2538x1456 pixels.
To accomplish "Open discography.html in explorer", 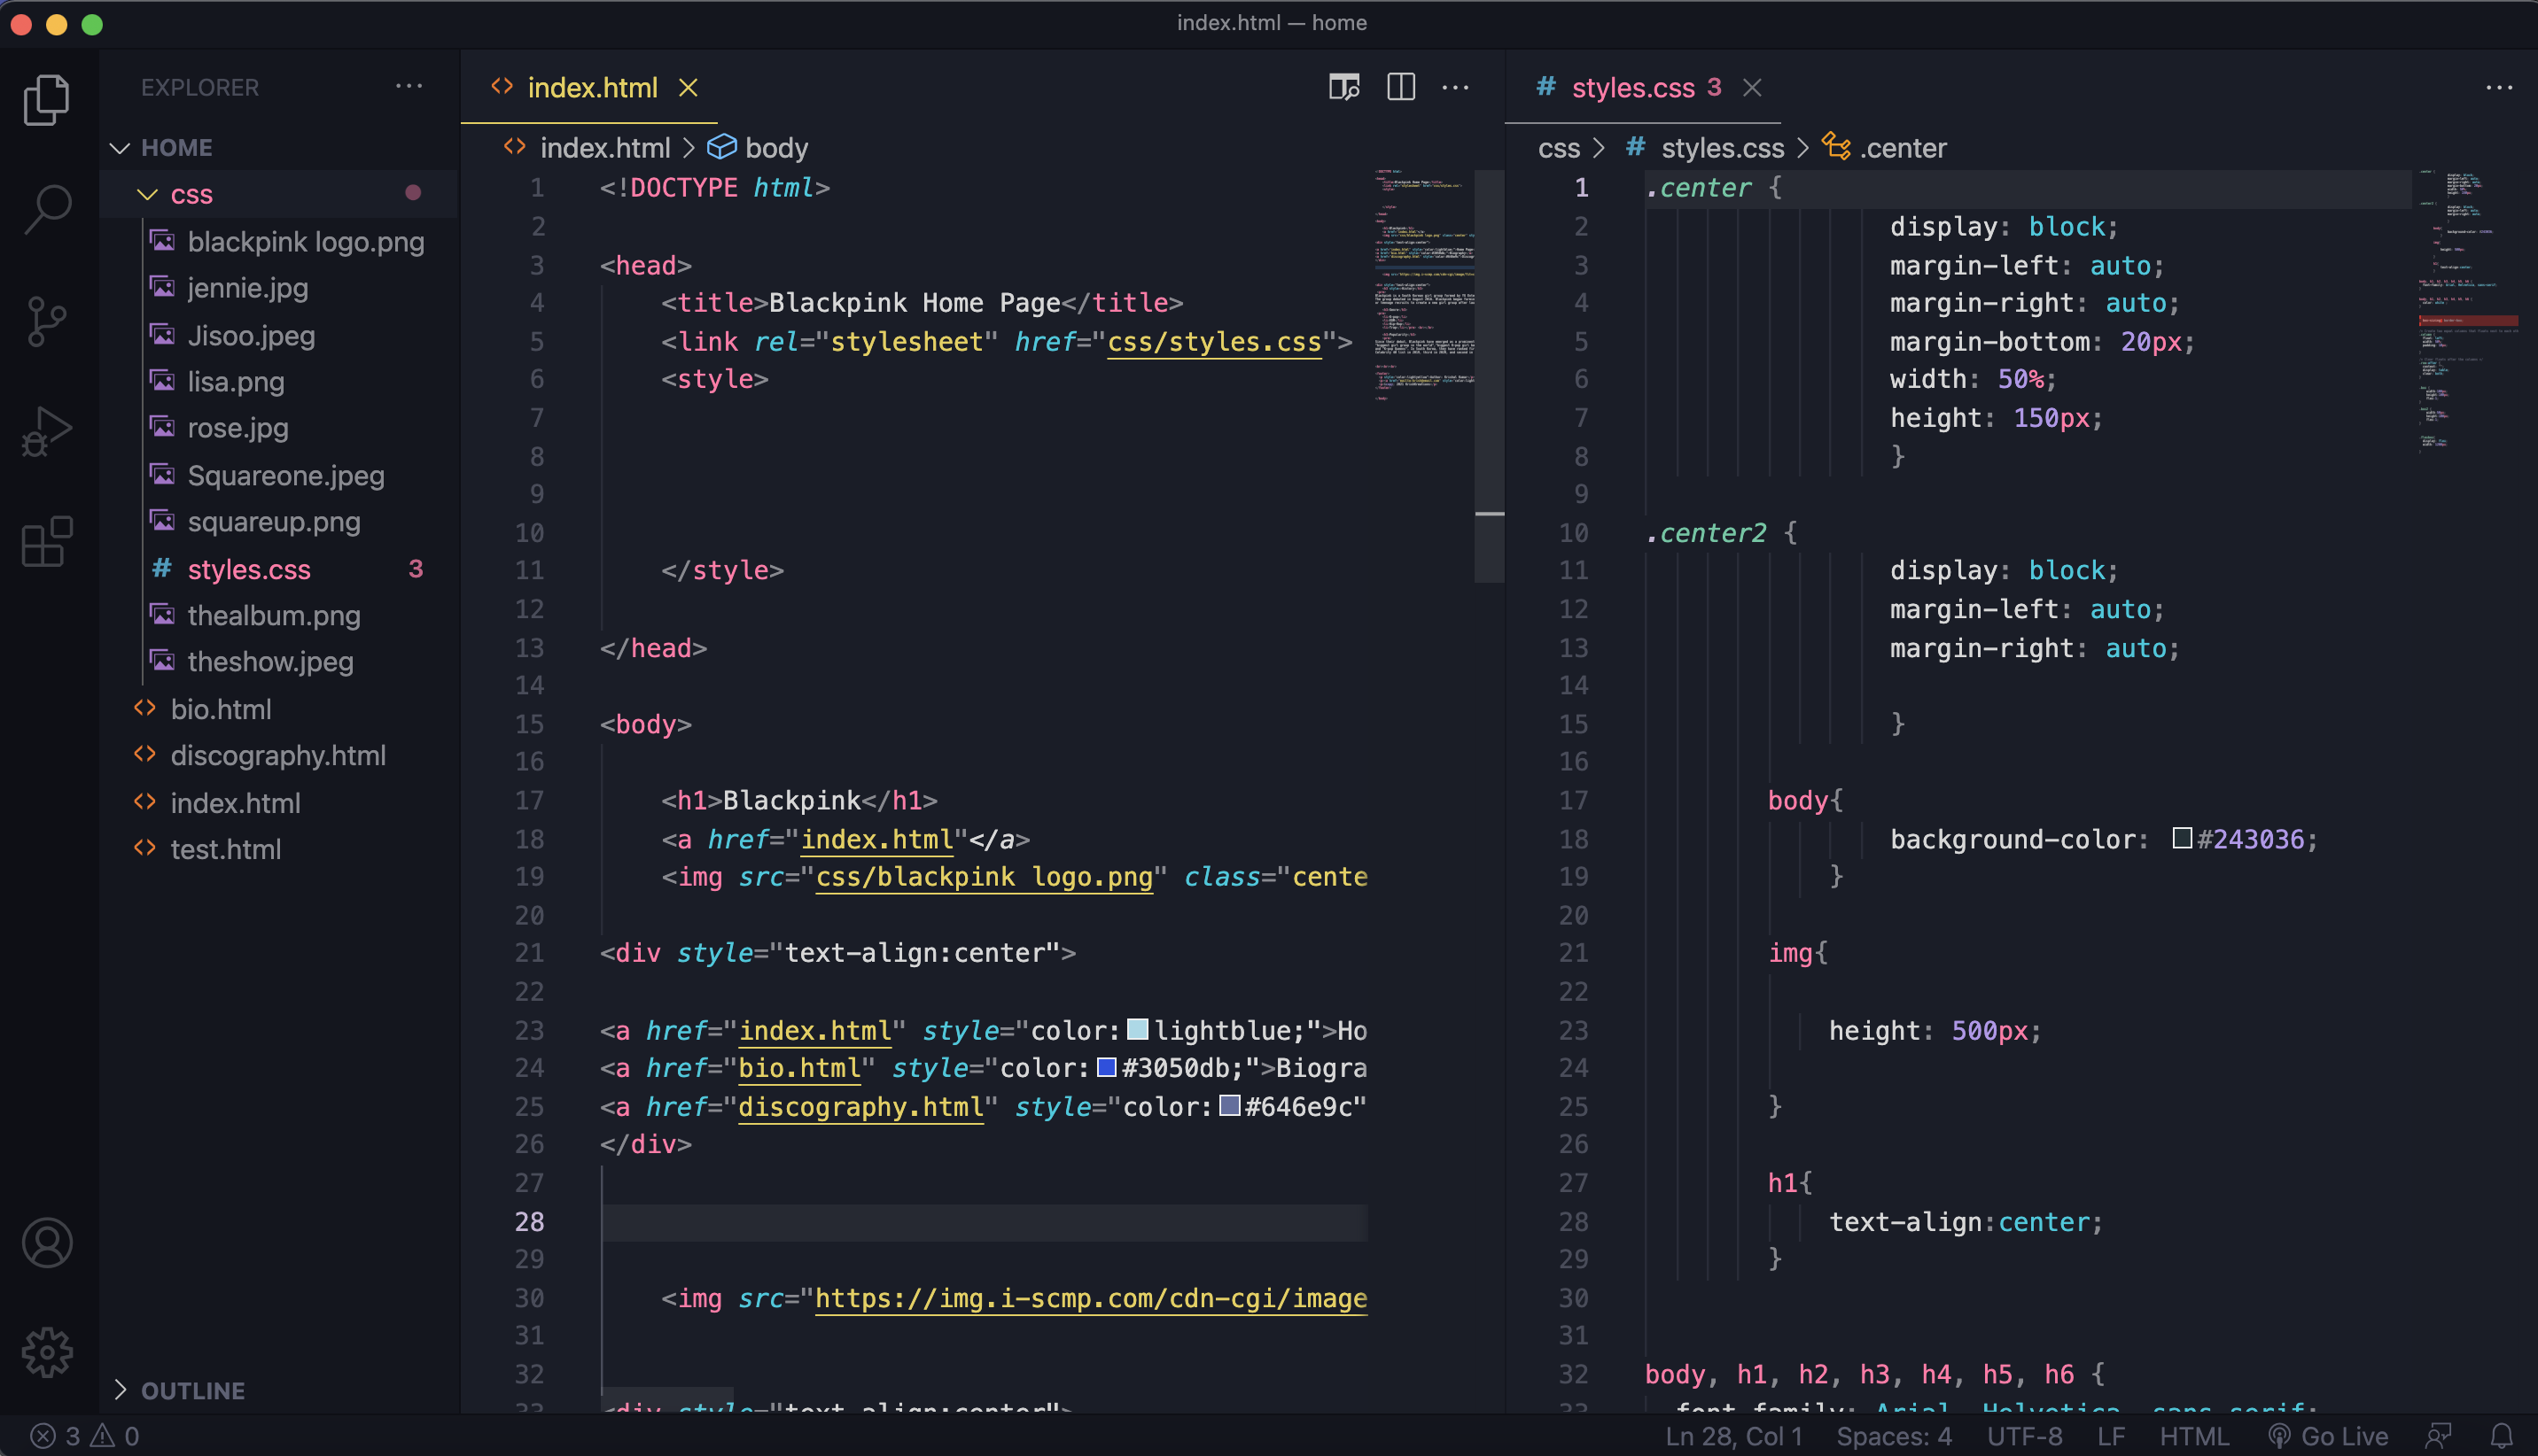I will [x=277, y=755].
